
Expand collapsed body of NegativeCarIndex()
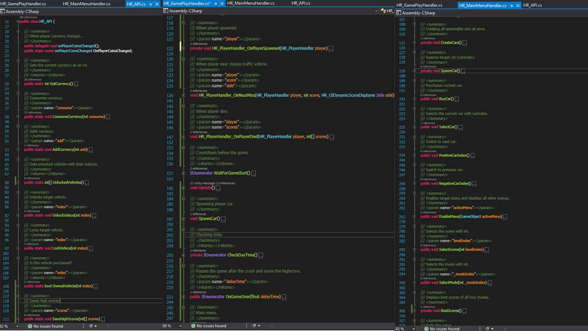click(474, 183)
